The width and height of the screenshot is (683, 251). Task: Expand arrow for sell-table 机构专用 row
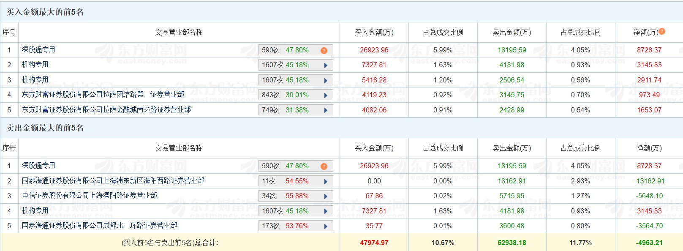[326, 211]
